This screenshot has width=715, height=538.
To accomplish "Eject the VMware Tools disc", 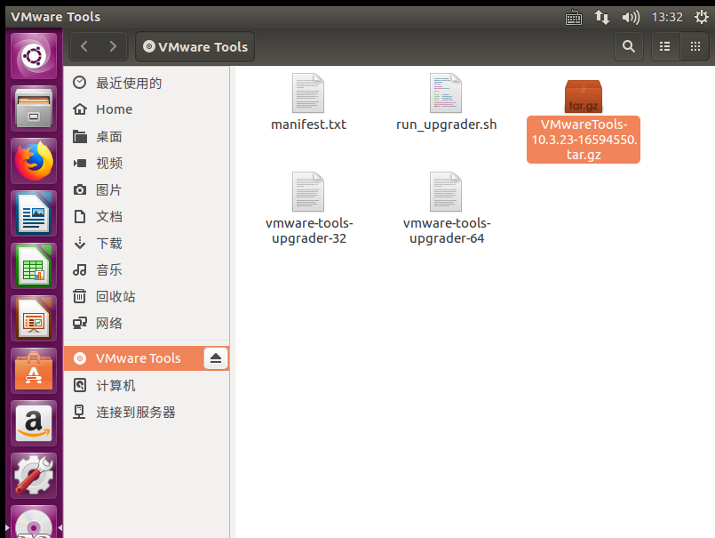I will [216, 358].
